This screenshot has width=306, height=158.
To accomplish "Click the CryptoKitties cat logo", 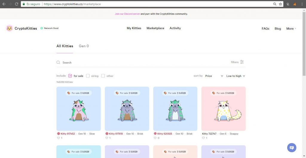I will [9, 28].
